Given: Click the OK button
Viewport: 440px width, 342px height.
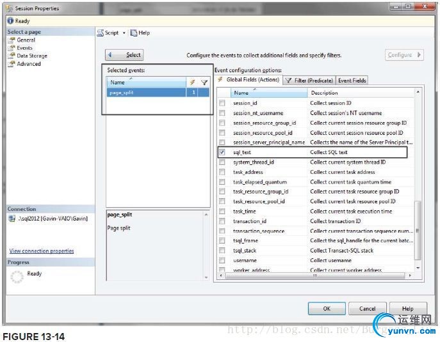Looking at the screenshot, I should 327,309.
